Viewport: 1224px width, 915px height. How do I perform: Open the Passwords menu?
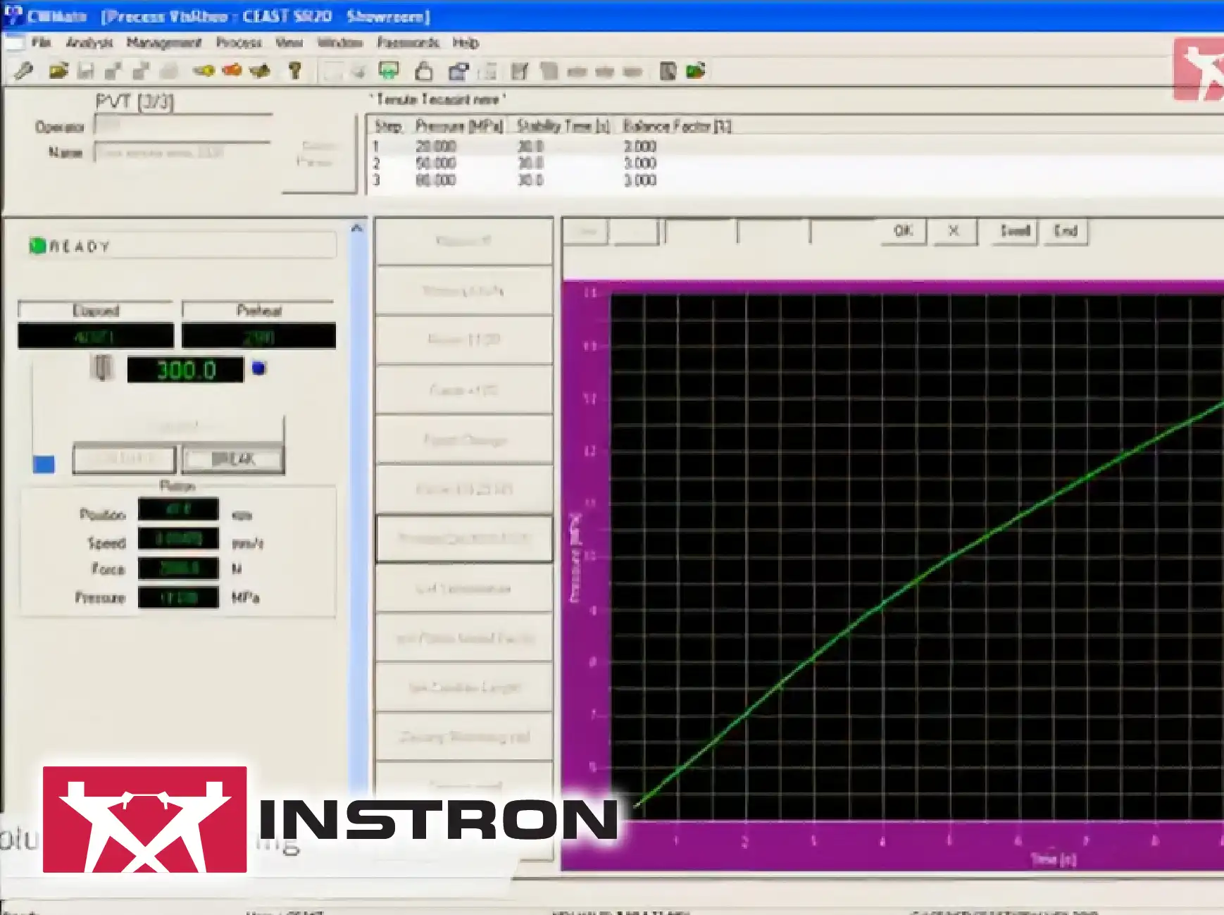click(409, 43)
